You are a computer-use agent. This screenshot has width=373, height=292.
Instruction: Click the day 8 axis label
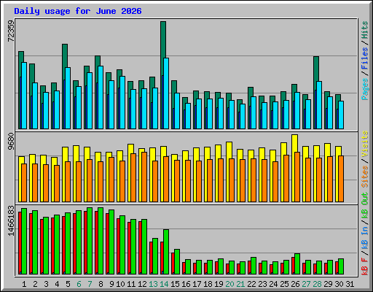[x=101, y=284]
